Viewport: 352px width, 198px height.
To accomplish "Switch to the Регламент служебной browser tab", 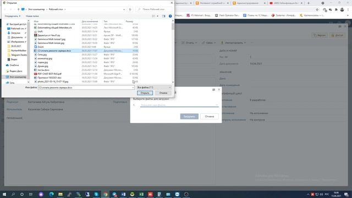I will (212, 3).
